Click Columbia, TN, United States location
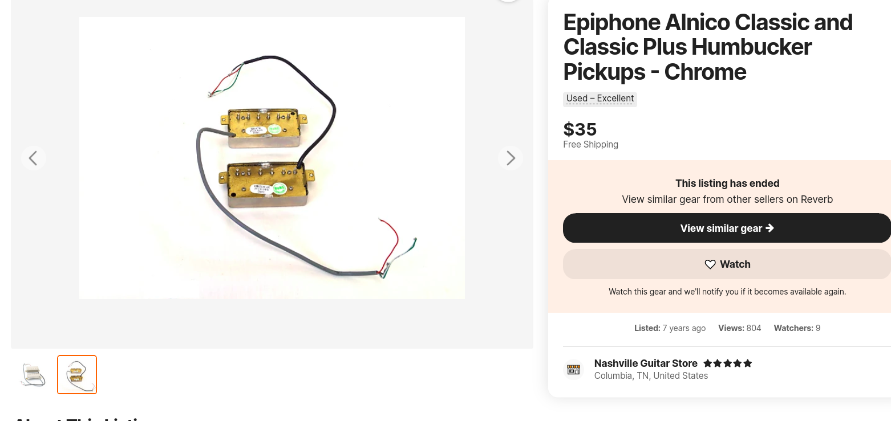 (x=651, y=376)
